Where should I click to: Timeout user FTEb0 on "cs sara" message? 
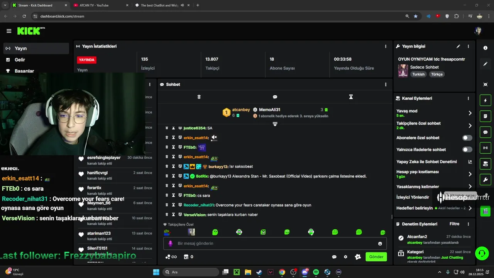173,195
